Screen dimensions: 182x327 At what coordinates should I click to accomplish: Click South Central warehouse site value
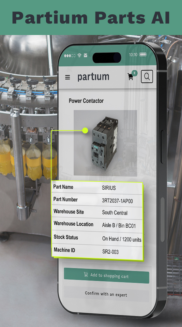coord(115,213)
